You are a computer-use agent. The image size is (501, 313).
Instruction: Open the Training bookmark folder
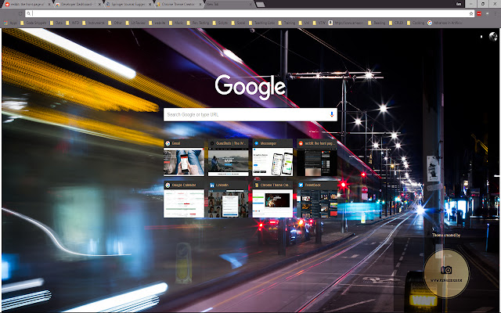[287, 23]
